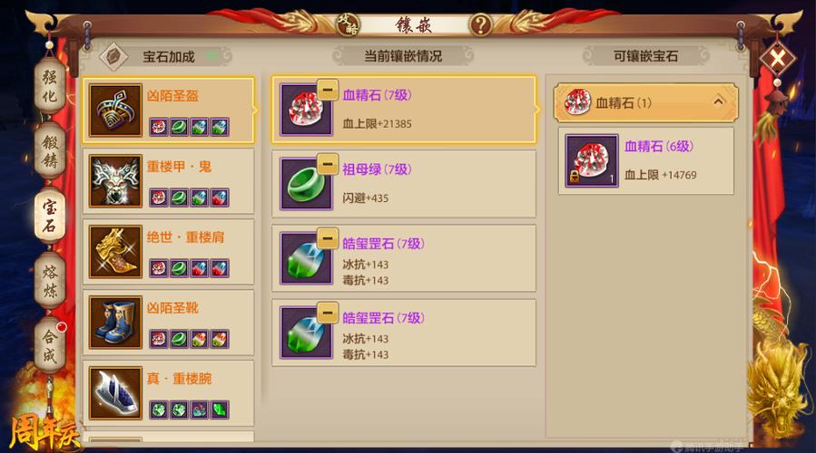Select the 凶陌圣盔 helmet icon
Viewport: 816px width, 453px height.
[x=115, y=111]
